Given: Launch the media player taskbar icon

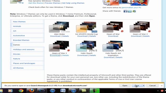Looking at the screenshot, I should pyautogui.click(x=10, y=91).
